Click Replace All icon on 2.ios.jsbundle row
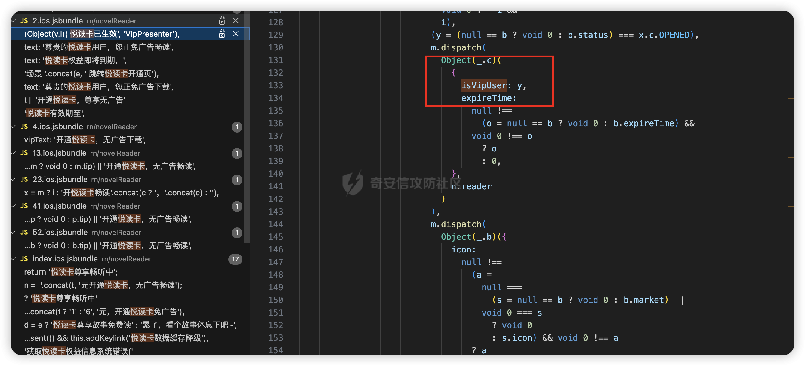 (222, 21)
